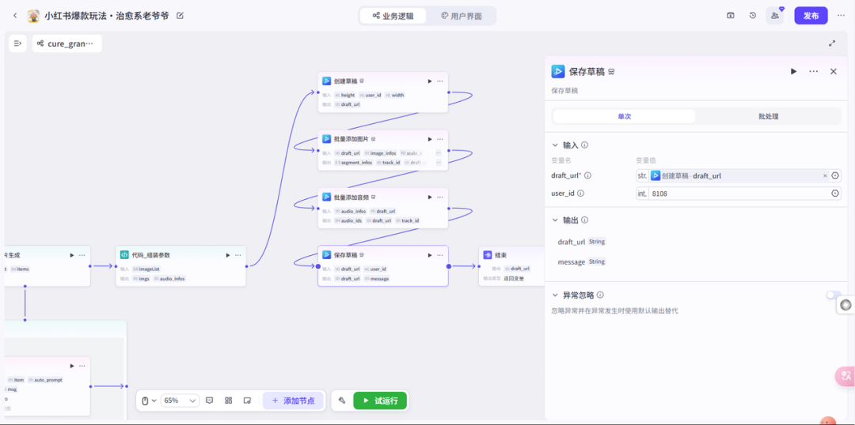Remove the 创建草稿 draft_url reference value
Screen dimensions: 855x425
click(825, 176)
